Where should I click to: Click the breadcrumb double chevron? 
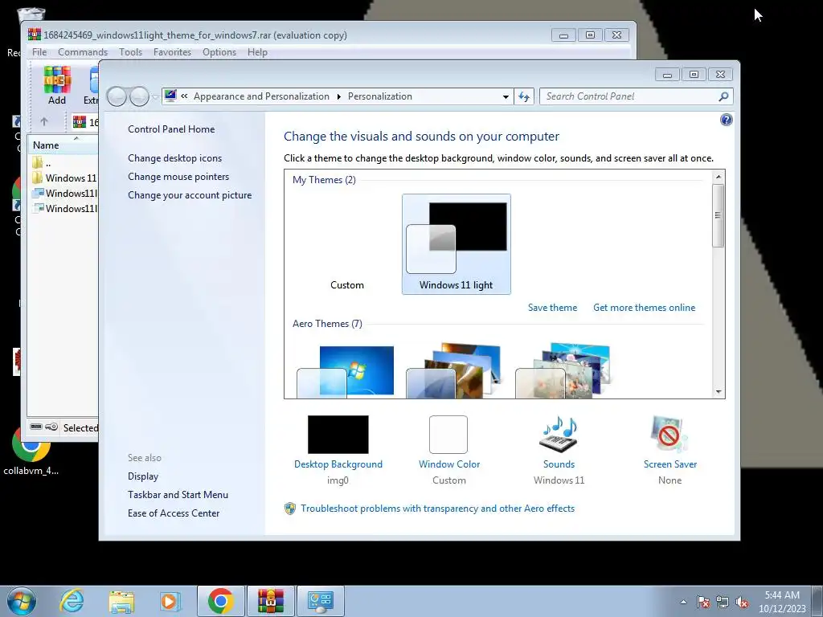184,96
